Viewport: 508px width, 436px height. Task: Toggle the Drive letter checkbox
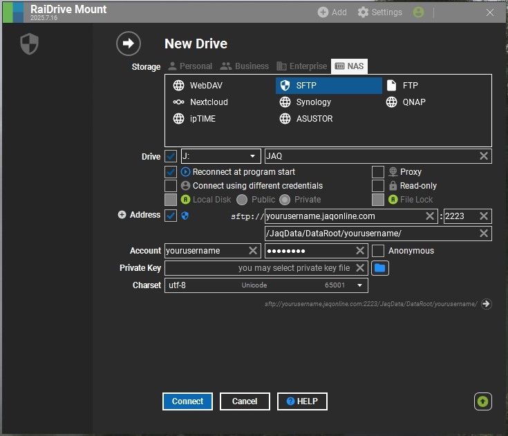[x=171, y=156]
